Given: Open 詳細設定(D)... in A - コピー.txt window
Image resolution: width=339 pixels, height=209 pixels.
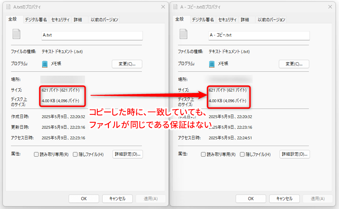Looking at the screenshot, I should 295,154.
